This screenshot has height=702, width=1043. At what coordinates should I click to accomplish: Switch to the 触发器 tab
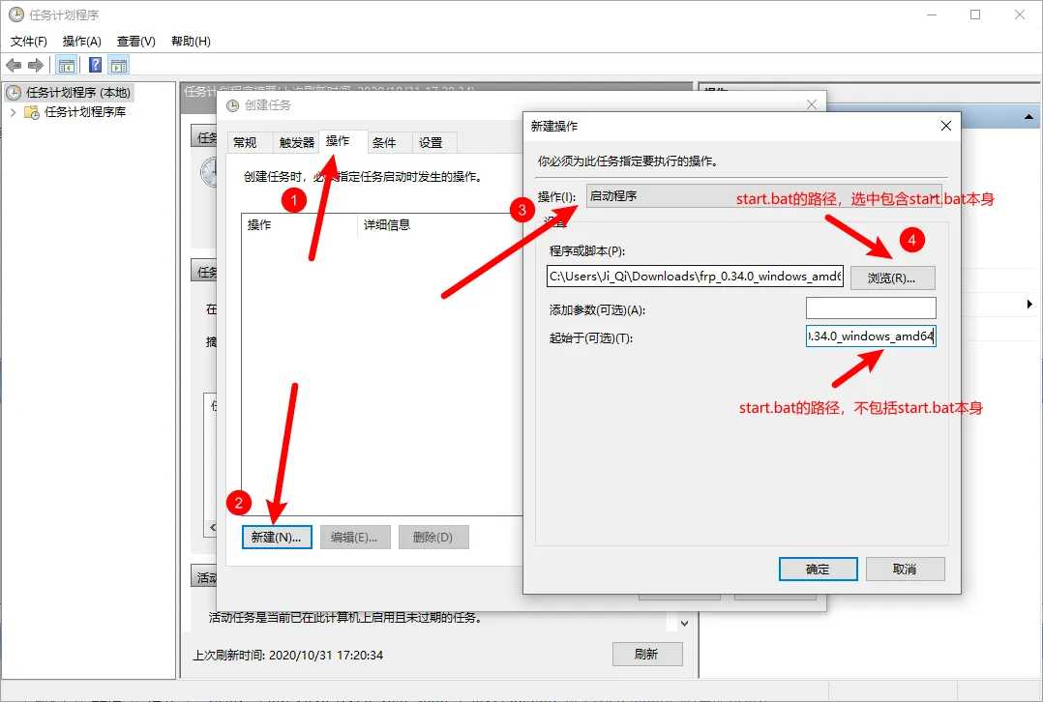[297, 142]
